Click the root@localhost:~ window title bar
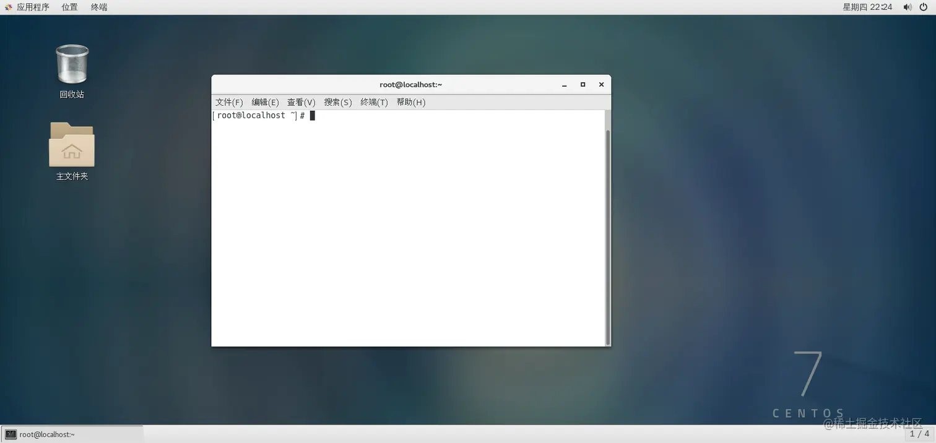Screen dimensions: 936x443 coord(411,85)
